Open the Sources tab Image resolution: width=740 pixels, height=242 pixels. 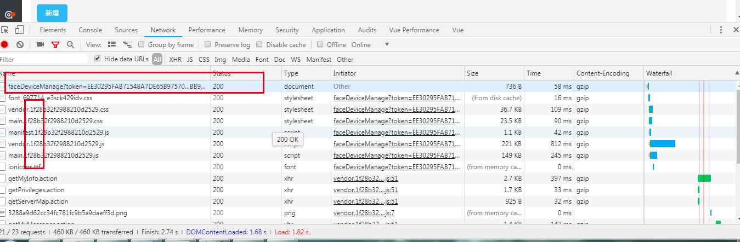(x=126, y=30)
